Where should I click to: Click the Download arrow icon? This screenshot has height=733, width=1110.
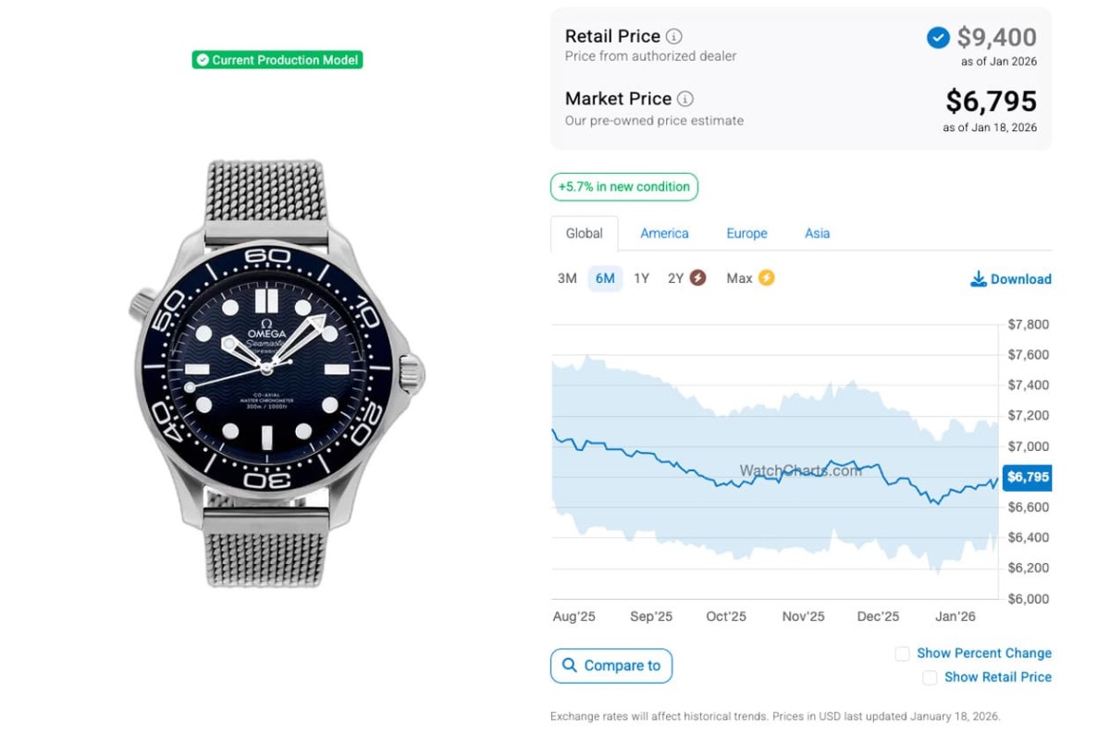click(978, 279)
